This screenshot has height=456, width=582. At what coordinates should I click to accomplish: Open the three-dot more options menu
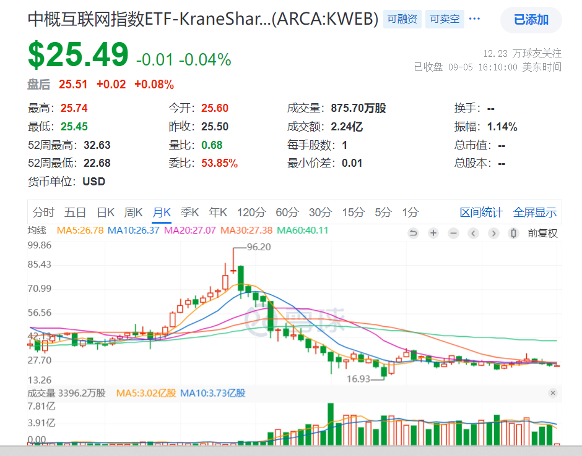pos(475,19)
